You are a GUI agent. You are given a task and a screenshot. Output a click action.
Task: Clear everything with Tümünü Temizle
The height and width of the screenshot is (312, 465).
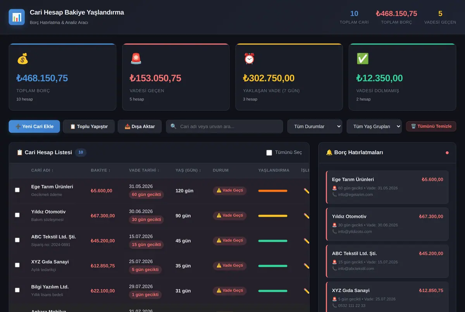[431, 126]
